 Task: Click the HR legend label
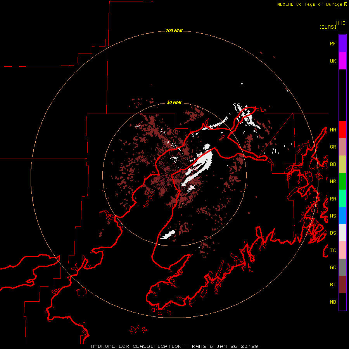(x=333, y=181)
